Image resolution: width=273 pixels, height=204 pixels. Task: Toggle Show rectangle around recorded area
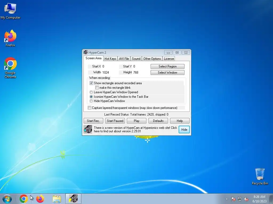click(91, 83)
